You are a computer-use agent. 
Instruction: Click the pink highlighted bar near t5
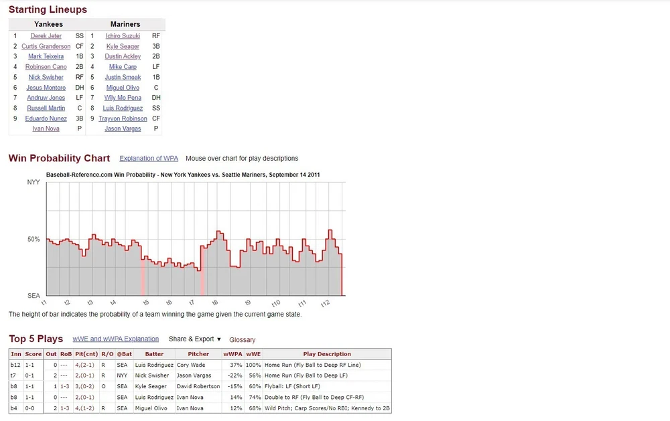(x=143, y=276)
